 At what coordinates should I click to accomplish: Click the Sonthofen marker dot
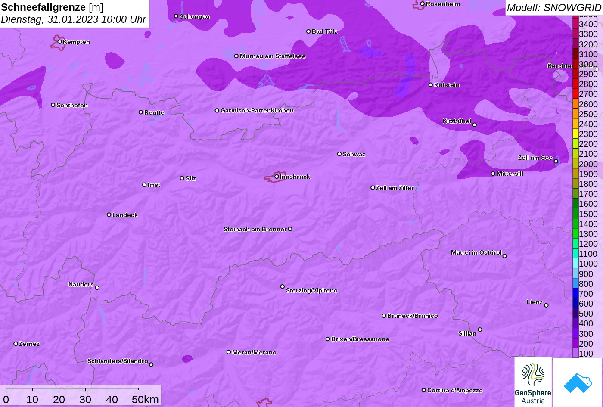53,105
